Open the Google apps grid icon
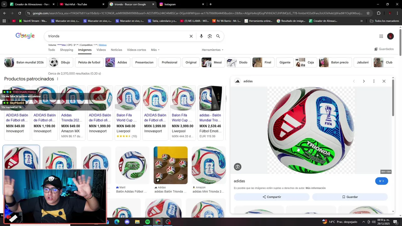The width and height of the screenshot is (402, 226). 381,36
